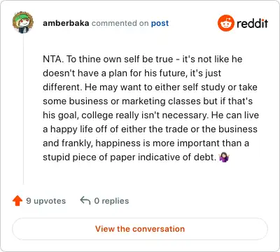Open the blue 'post' link
The image size is (280, 252).
click(160, 23)
